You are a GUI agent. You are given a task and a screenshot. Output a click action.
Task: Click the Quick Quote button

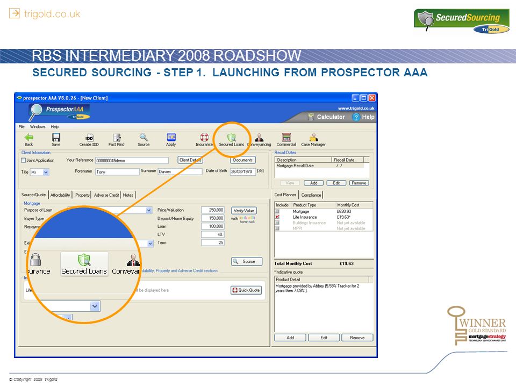[246, 290]
